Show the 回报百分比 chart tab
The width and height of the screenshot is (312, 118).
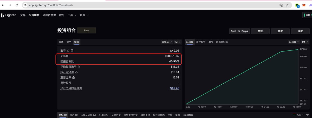point(222,42)
